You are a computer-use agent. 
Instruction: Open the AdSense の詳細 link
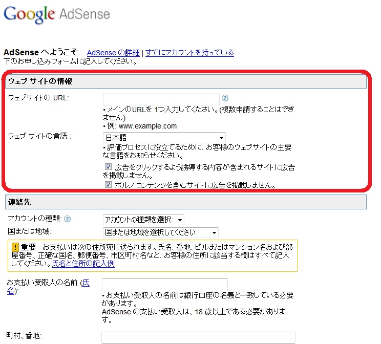pos(113,53)
